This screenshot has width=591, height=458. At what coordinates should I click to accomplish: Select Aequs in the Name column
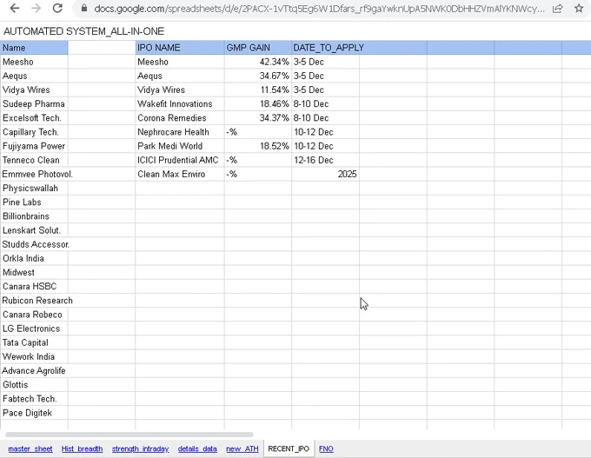[34, 76]
